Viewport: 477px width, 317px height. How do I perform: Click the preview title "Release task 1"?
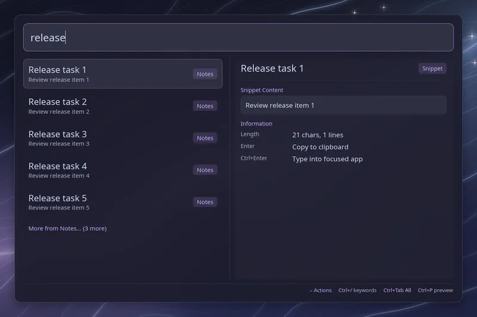point(272,69)
